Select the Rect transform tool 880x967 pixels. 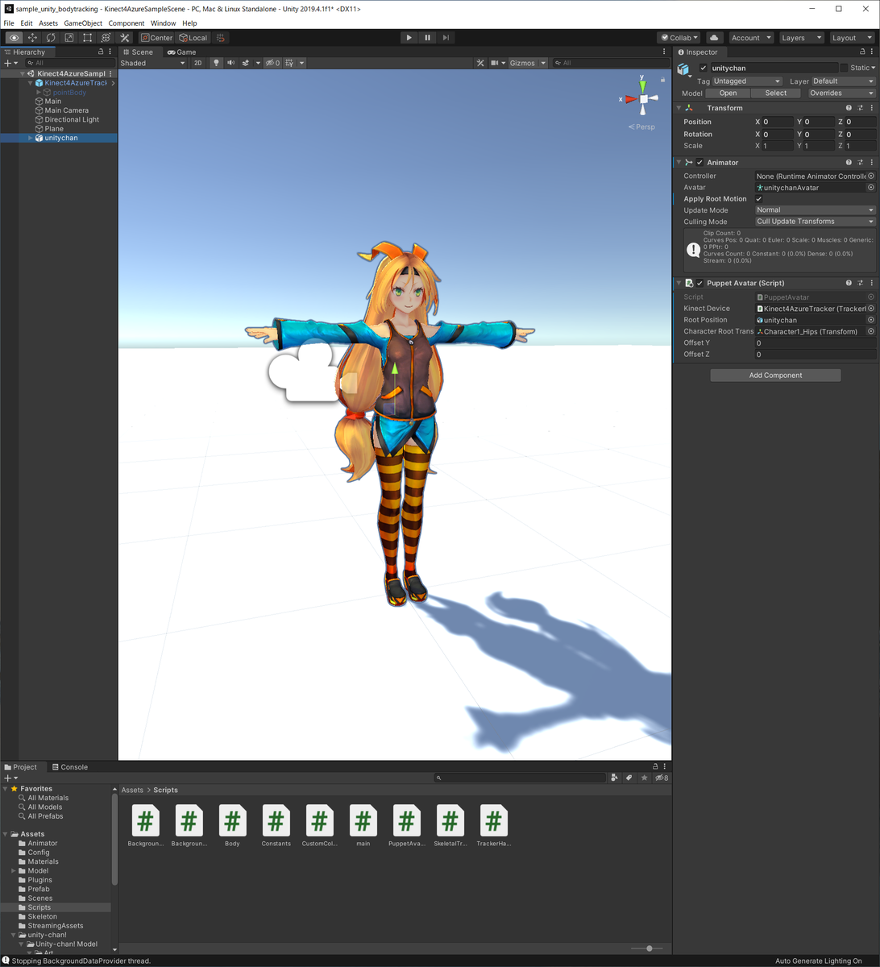(88, 38)
